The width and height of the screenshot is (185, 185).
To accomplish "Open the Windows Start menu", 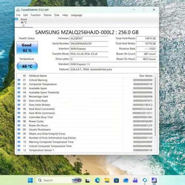I will (30, 180).
